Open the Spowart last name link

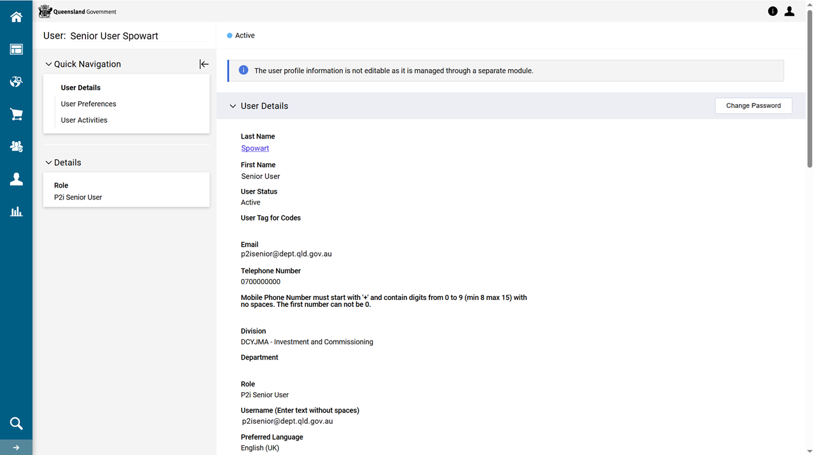pos(255,148)
